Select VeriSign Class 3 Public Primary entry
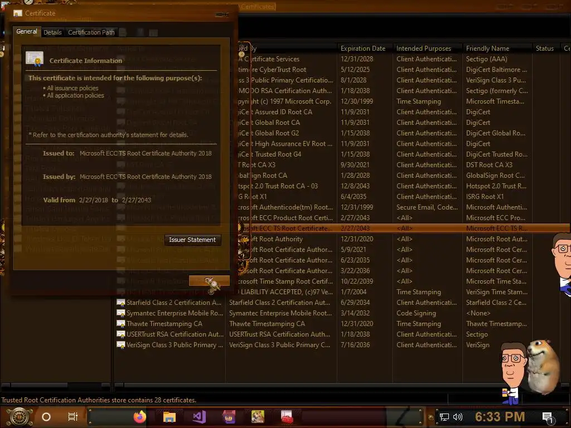Viewport: 571px width, 428px height. 175,344
